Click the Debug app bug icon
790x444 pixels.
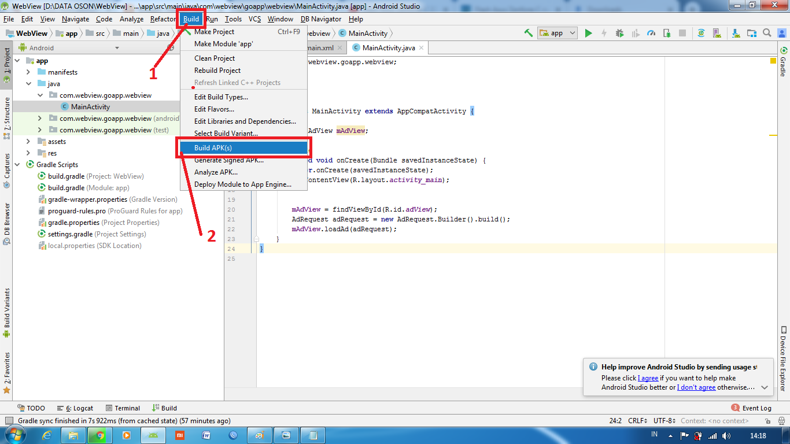click(x=620, y=33)
